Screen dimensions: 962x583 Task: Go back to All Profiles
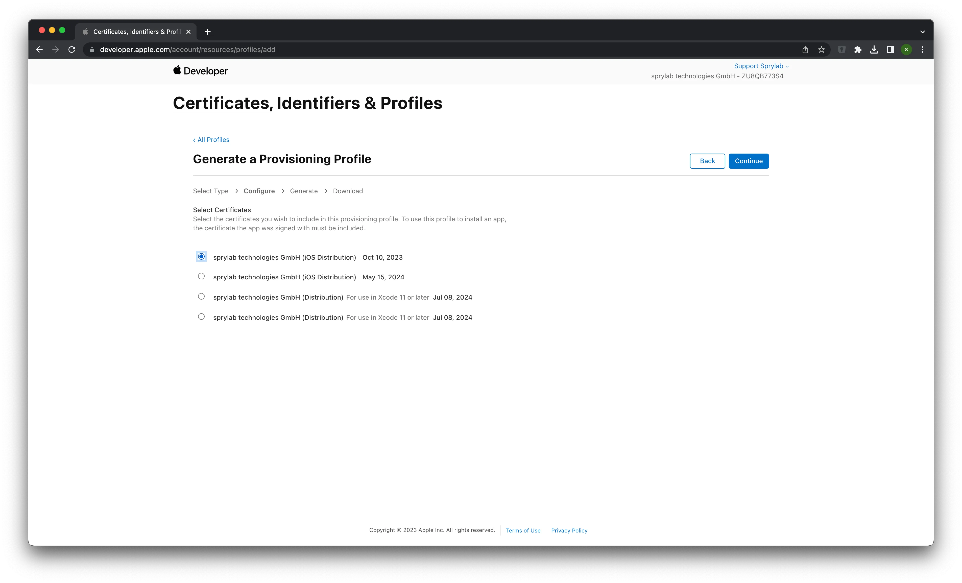[211, 140]
